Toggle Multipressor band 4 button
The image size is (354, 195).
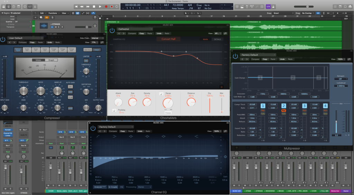pos(325,106)
